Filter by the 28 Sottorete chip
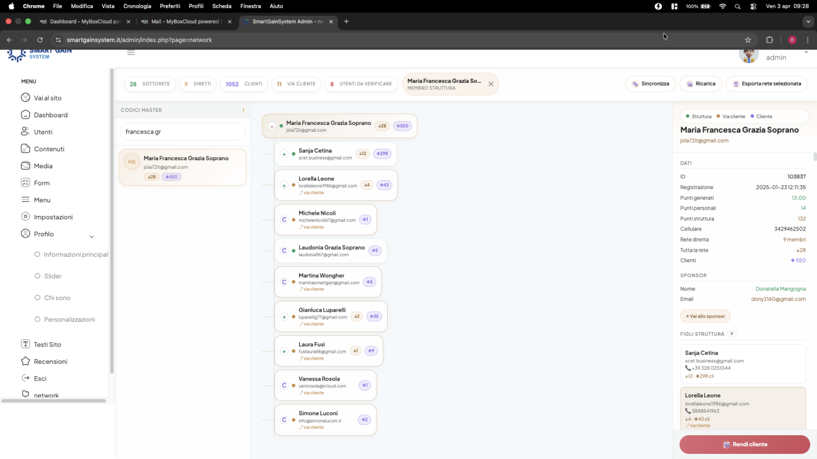Image resolution: width=817 pixels, height=459 pixels. coord(150,84)
